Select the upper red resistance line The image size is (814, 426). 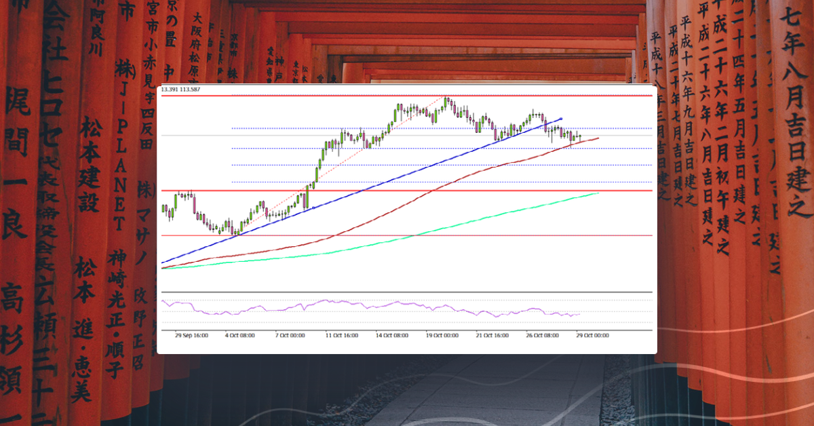point(407,96)
